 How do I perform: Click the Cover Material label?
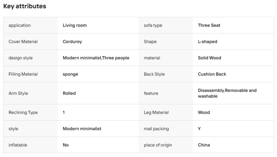pos(23,42)
